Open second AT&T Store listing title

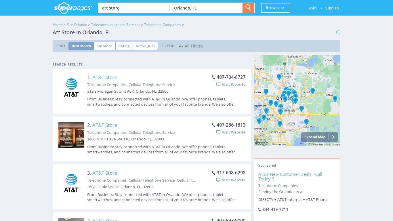tap(105, 125)
